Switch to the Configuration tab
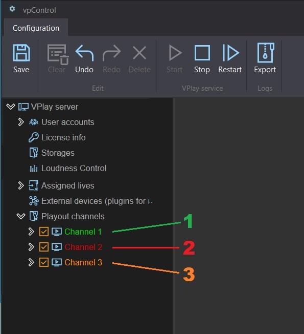 (36, 28)
